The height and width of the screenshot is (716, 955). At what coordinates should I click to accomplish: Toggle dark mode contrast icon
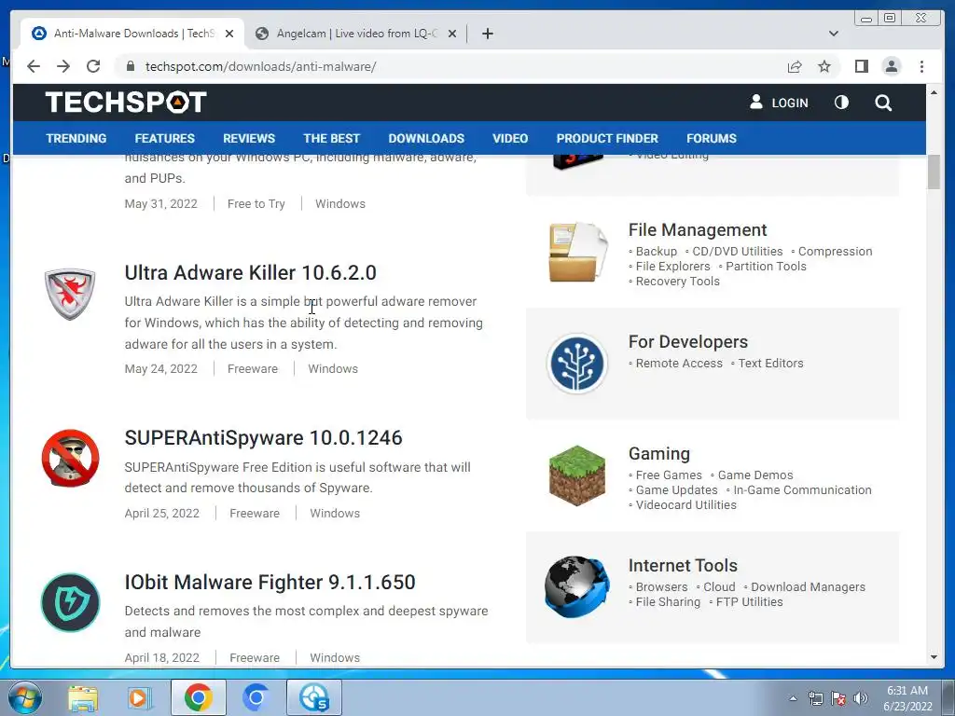[x=841, y=103]
